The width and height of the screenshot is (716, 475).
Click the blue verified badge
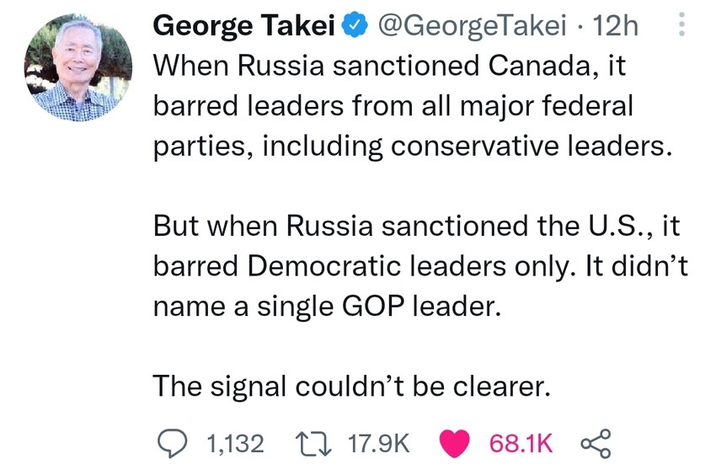(356, 28)
